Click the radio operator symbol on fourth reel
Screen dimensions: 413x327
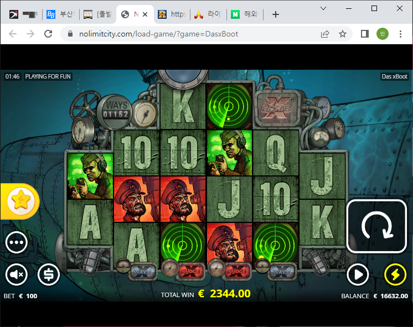click(229, 153)
